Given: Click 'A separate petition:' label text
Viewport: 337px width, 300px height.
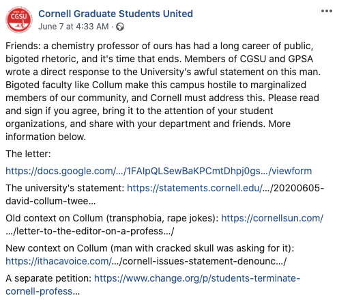Looking at the screenshot, I should point(48,278).
